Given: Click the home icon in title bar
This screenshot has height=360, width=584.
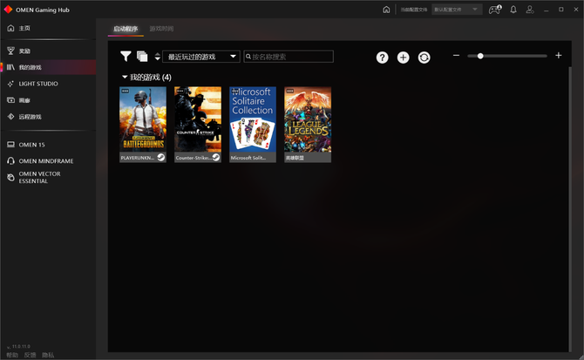Looking at the screenshot, I should pos(386,10).
